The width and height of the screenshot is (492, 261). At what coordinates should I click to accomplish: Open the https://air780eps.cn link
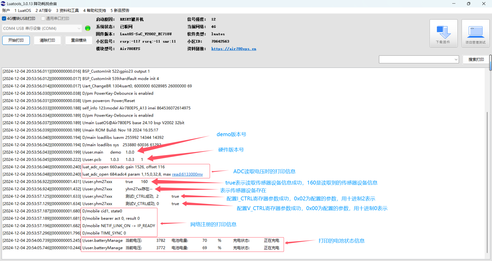[234, 49]
